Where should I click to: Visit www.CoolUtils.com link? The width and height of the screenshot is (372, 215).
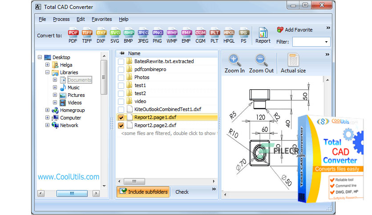tap(69, 177)
